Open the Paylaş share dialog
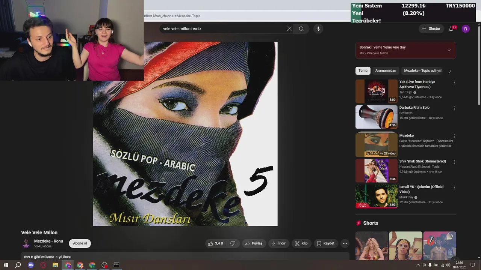Image resolution: width=481 pixels, height=270 pixels. point(254,243)
